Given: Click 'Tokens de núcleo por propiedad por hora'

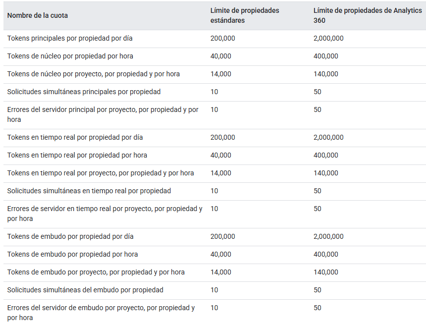Looking at the screenshot, I should point(70,56).
